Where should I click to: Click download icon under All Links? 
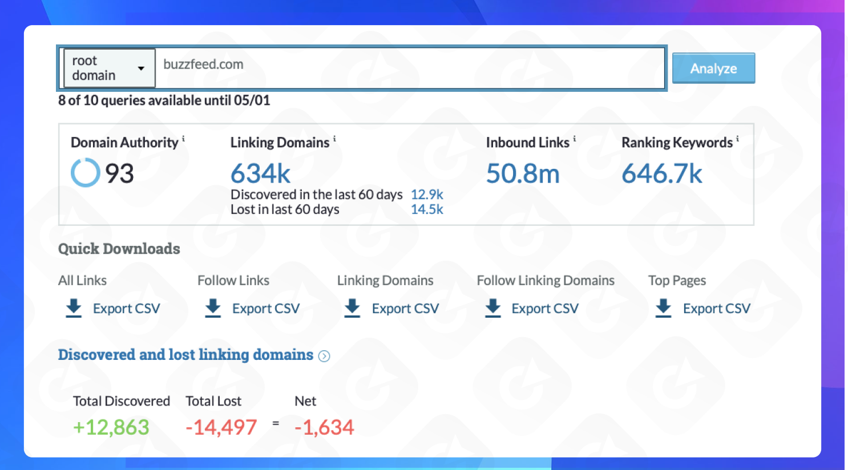(74, 308)
